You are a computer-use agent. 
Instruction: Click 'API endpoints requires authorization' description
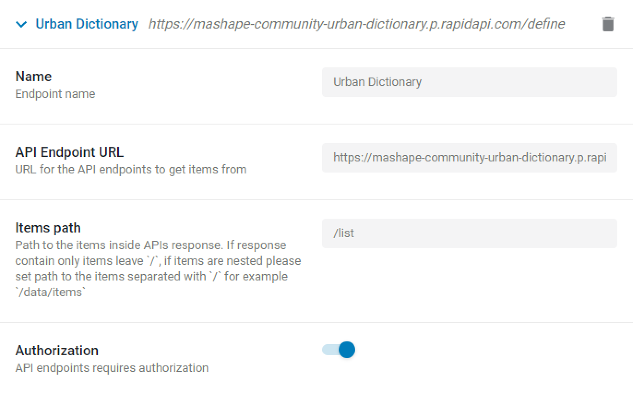click(x=112, y=368)
